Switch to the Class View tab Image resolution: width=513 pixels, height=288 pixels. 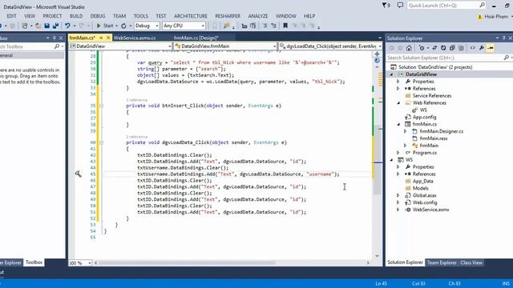[471, 262]
